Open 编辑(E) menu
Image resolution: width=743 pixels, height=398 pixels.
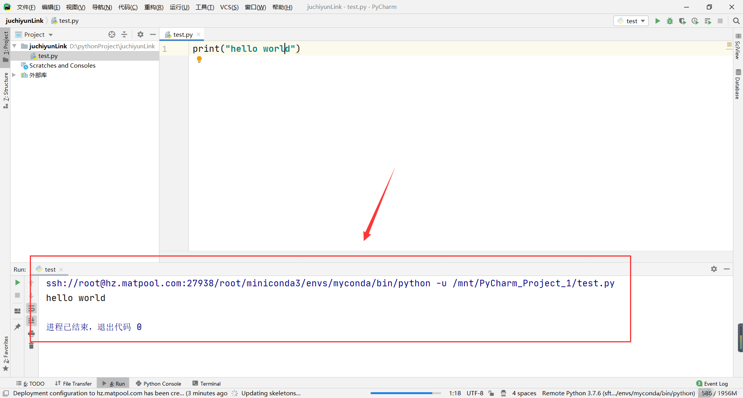pyautogui.click(x=51, y=7)
